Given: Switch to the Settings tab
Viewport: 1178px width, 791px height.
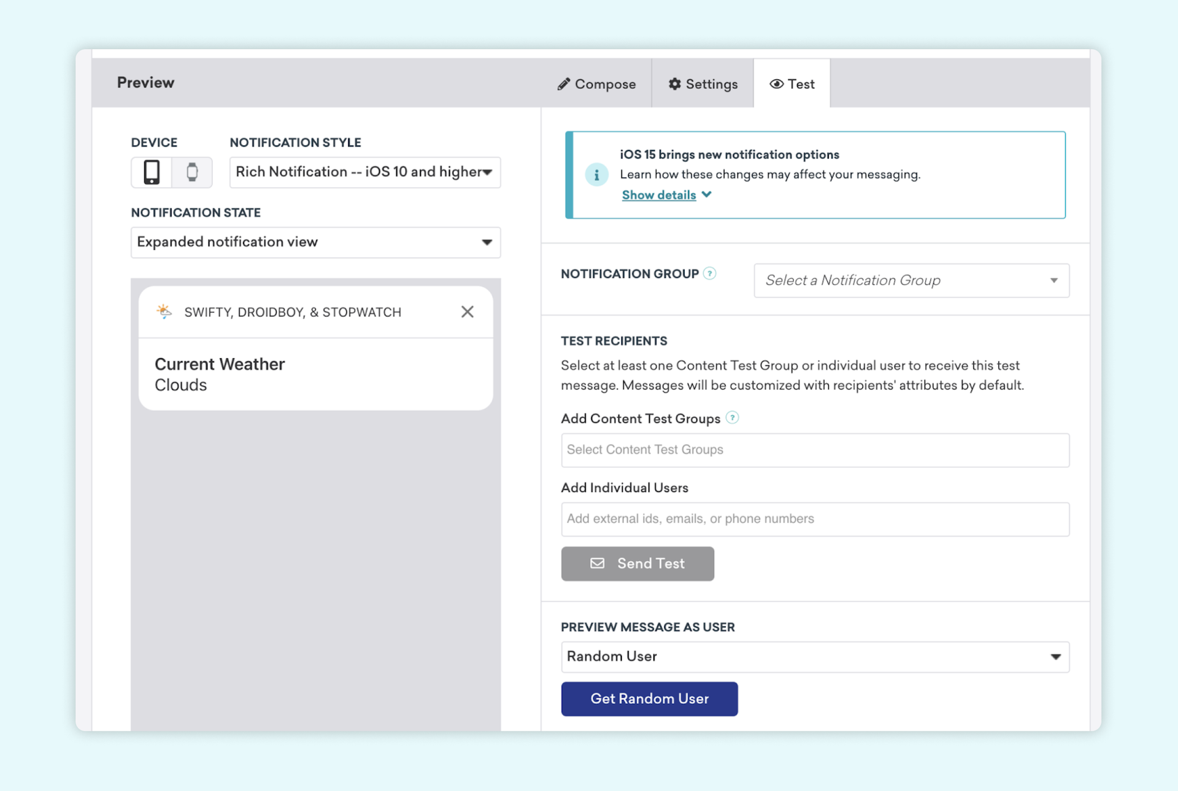Looking at the screenshot, I should (x=703, y=84).
